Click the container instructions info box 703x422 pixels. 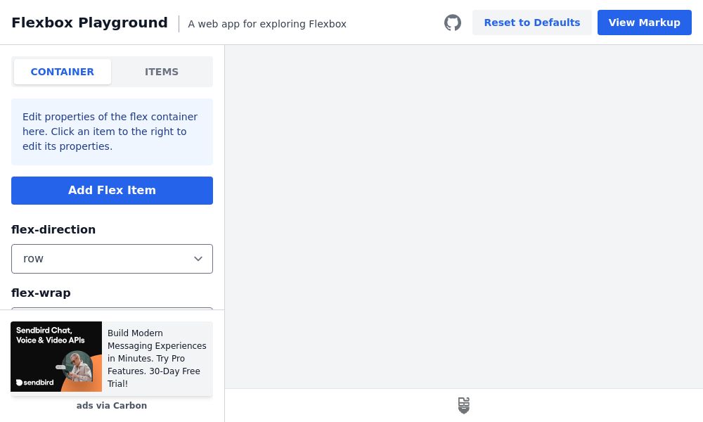tap(112, 132)
